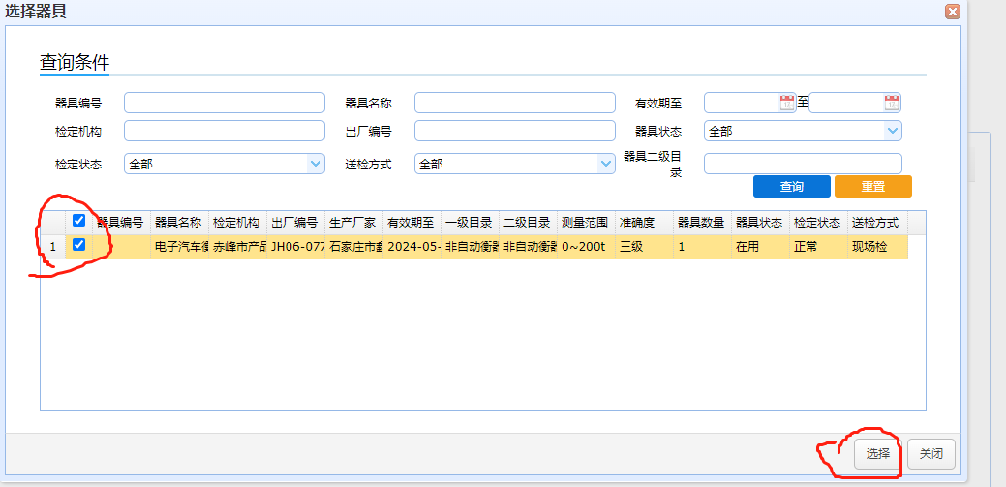The width and height of the screenshot is (1006, 487).
Task: Focus the 出厂编号 input field
Action: pos(514,131)
